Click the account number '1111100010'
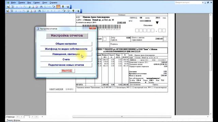The height and width of the screenshot is (122, 218). [145, 21]
